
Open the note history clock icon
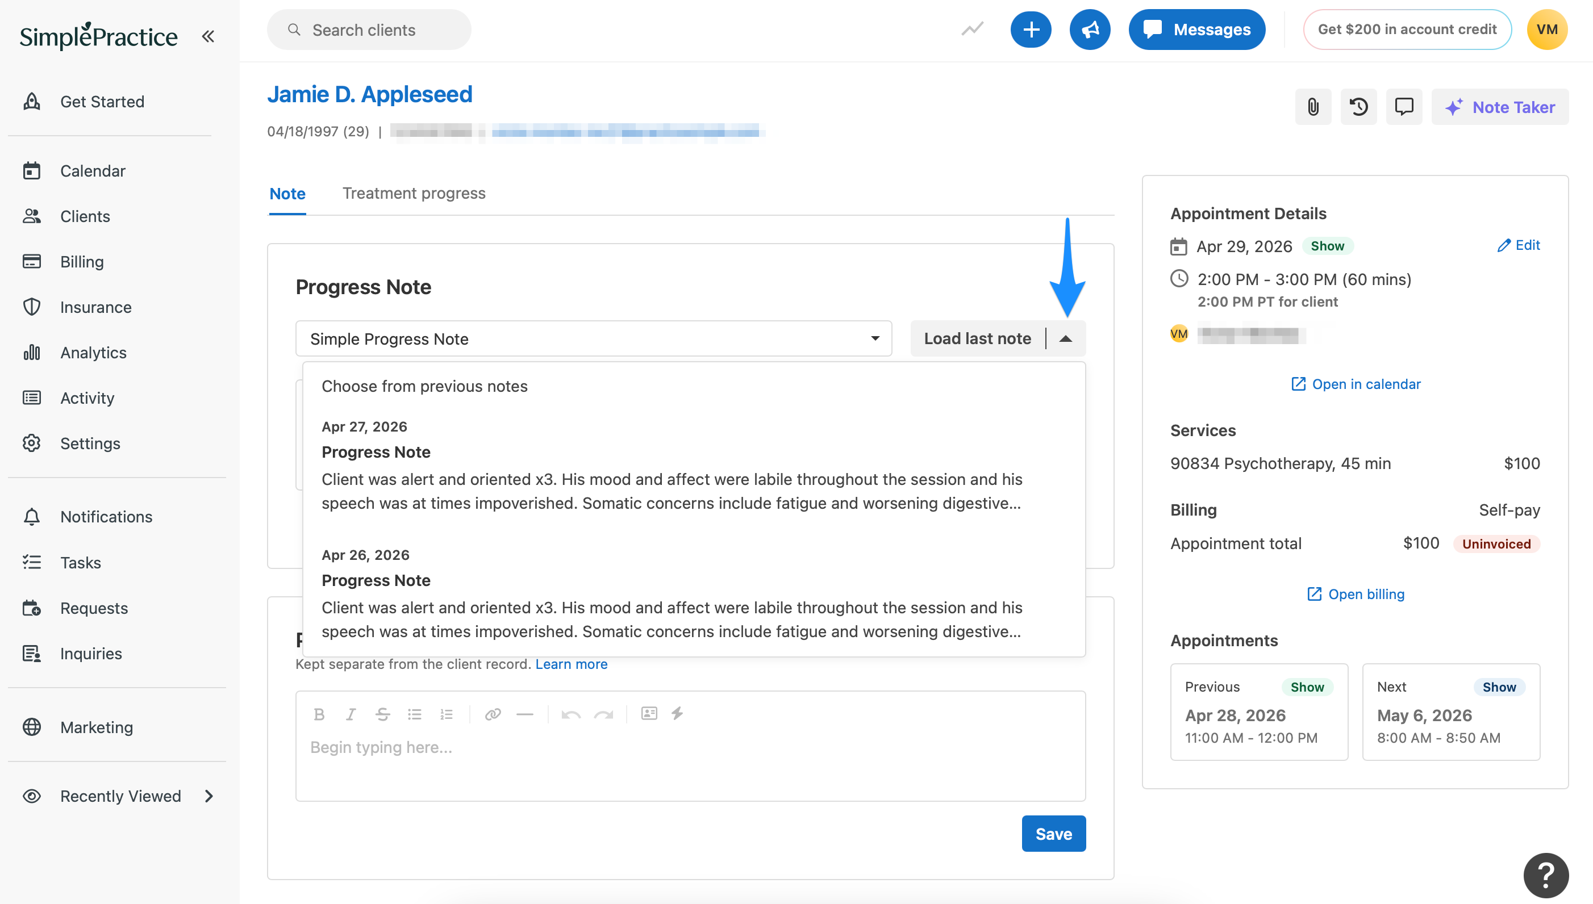click(x=1358, y=107)
